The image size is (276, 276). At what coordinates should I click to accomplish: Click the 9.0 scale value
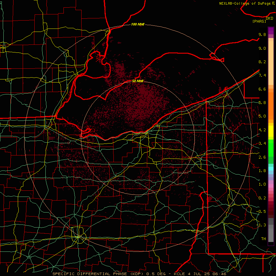pyautogui.click(x=262, y=48)
